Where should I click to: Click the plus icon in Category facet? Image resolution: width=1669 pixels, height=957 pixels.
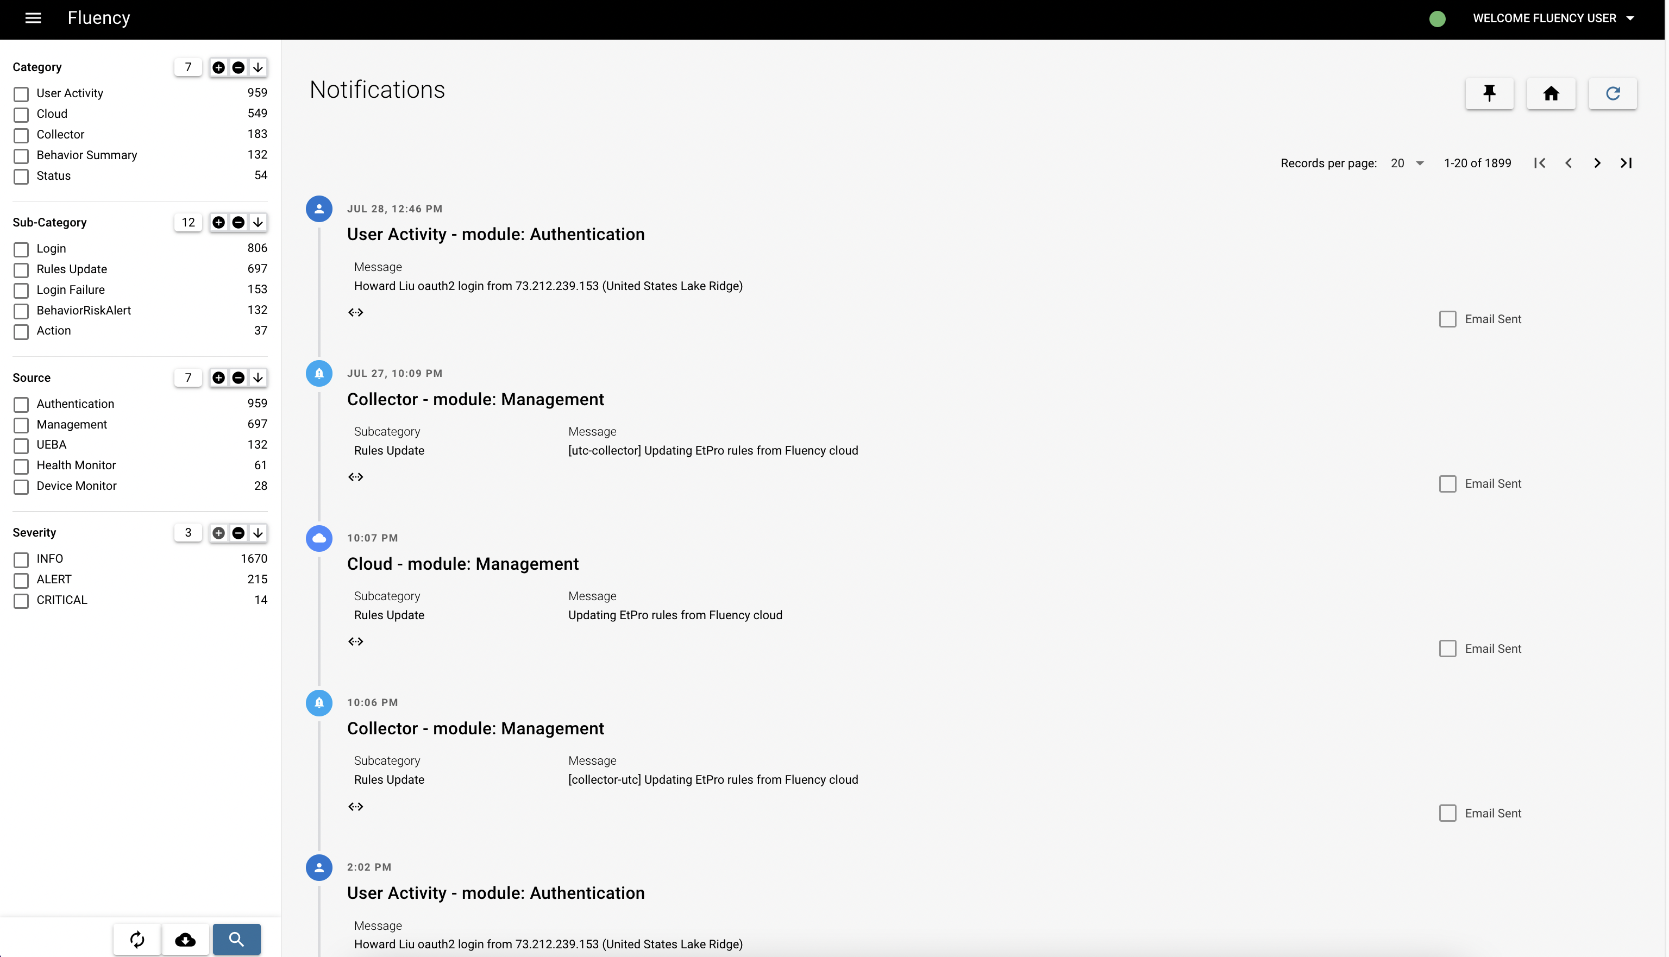pyautogui.click(x=219, y=67)
